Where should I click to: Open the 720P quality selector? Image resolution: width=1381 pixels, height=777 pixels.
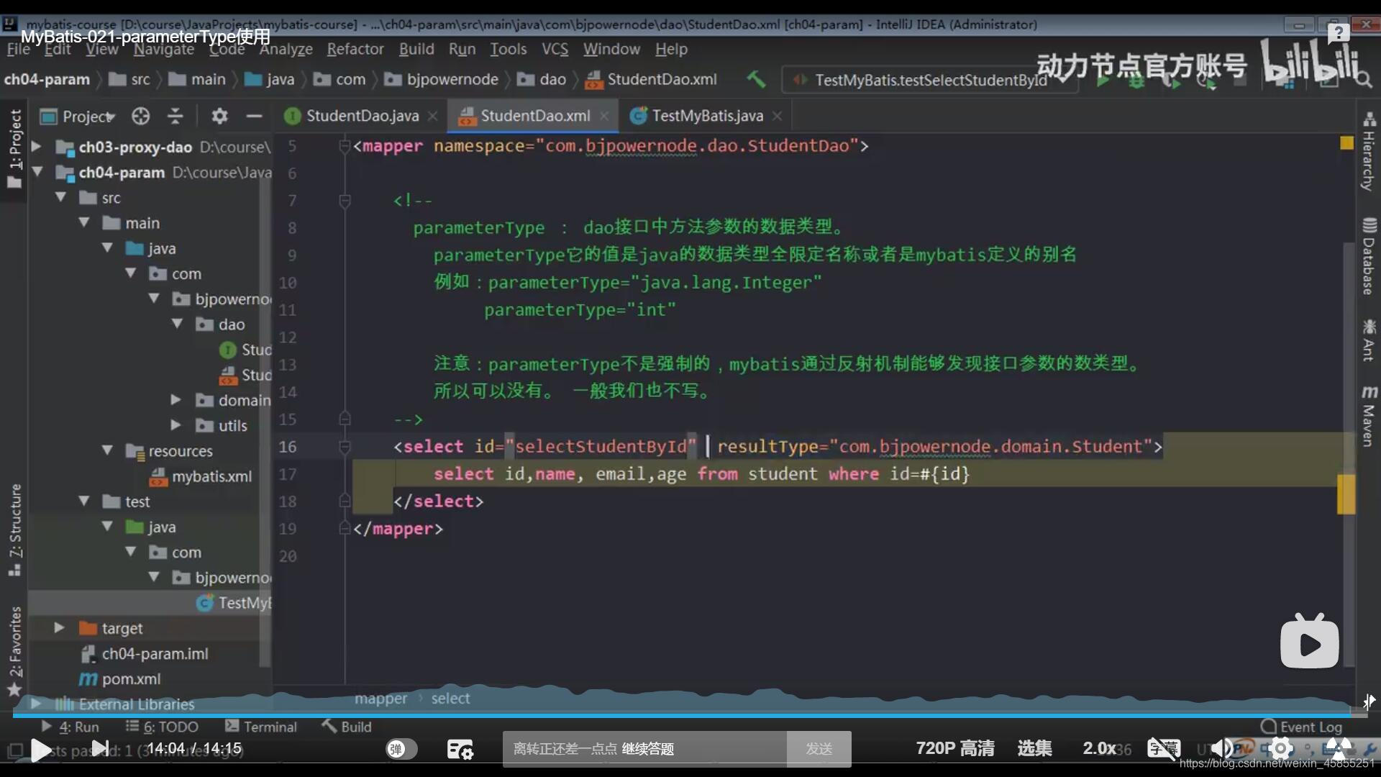pyautogui.click(x=955, y=749)
